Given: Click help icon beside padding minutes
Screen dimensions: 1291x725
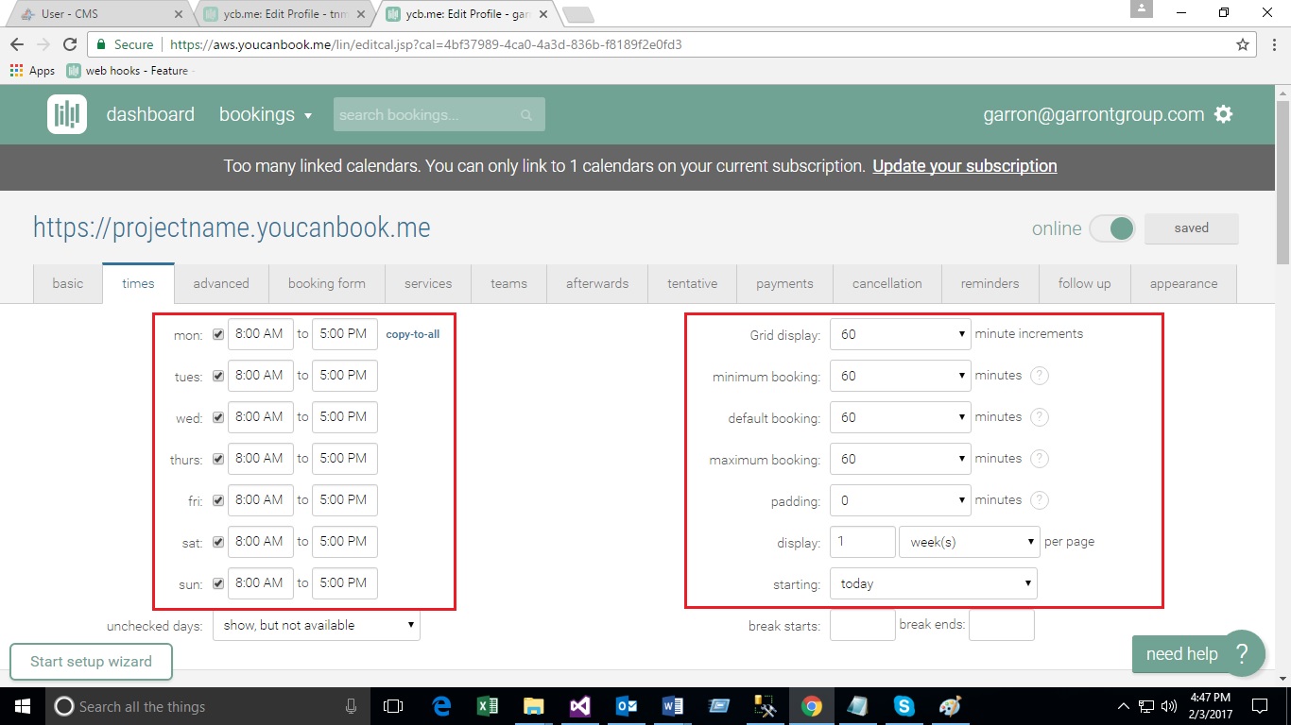Looking at the screenshot, I should (1039, 500).
